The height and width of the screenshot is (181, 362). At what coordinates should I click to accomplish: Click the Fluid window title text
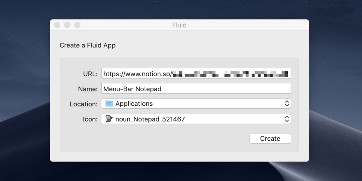click(x=179, y=25)
